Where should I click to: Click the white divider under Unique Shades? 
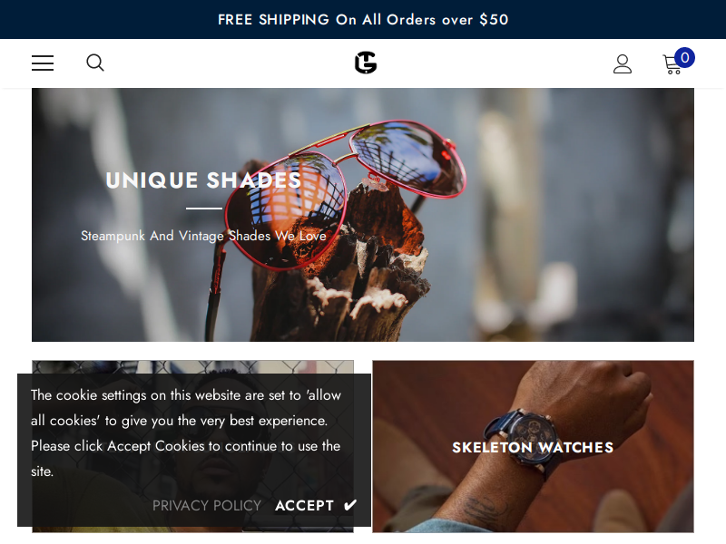tap(204, 209)
